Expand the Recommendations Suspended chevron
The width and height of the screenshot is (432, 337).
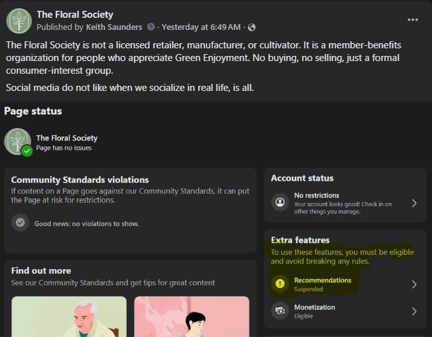pos(414,284)
